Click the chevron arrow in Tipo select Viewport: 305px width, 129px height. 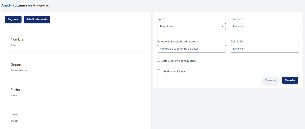(223, 27)
